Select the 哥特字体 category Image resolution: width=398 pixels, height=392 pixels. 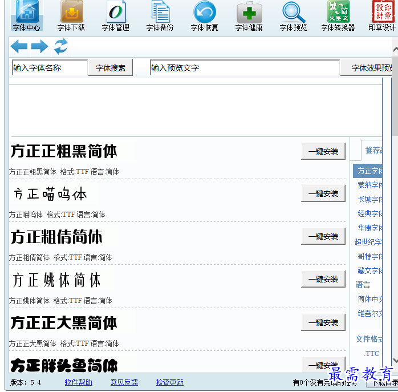(x=369, y=256)
